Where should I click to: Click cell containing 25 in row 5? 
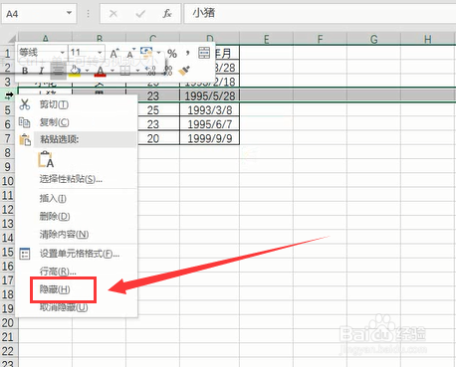[x=158, y=110]
